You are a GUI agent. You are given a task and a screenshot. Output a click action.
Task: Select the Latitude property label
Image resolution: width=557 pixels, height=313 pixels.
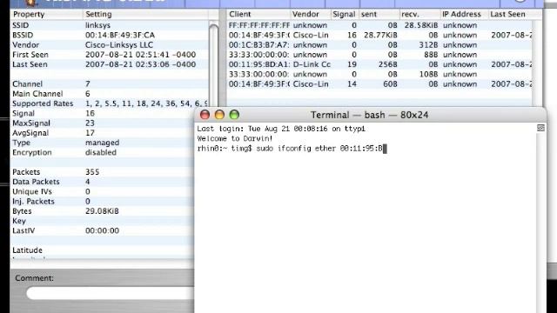(x=27, y=250)
